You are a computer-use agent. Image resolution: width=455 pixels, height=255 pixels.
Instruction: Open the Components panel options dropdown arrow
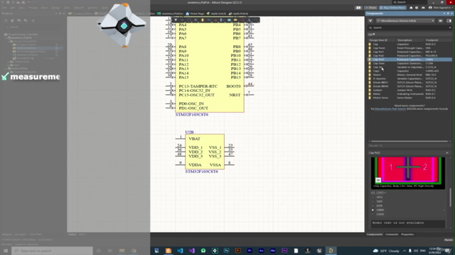[444, 13]
